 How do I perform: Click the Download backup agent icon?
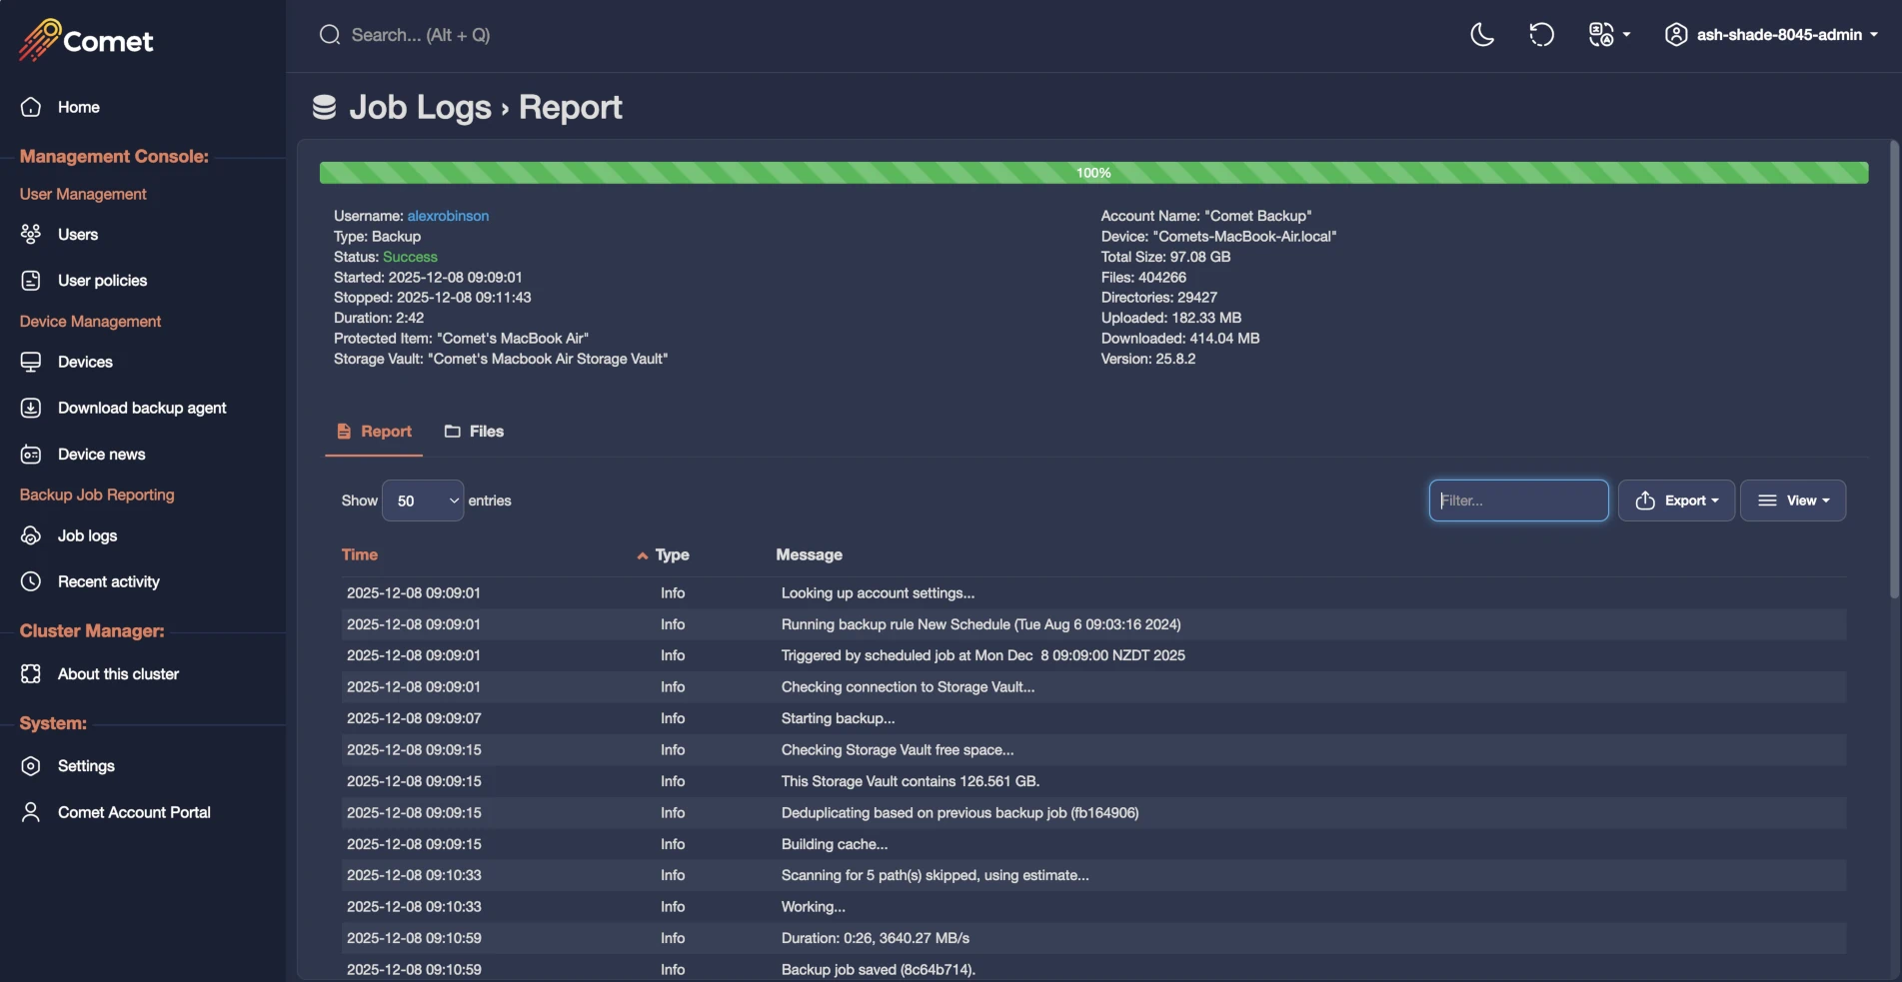(31, 408)
